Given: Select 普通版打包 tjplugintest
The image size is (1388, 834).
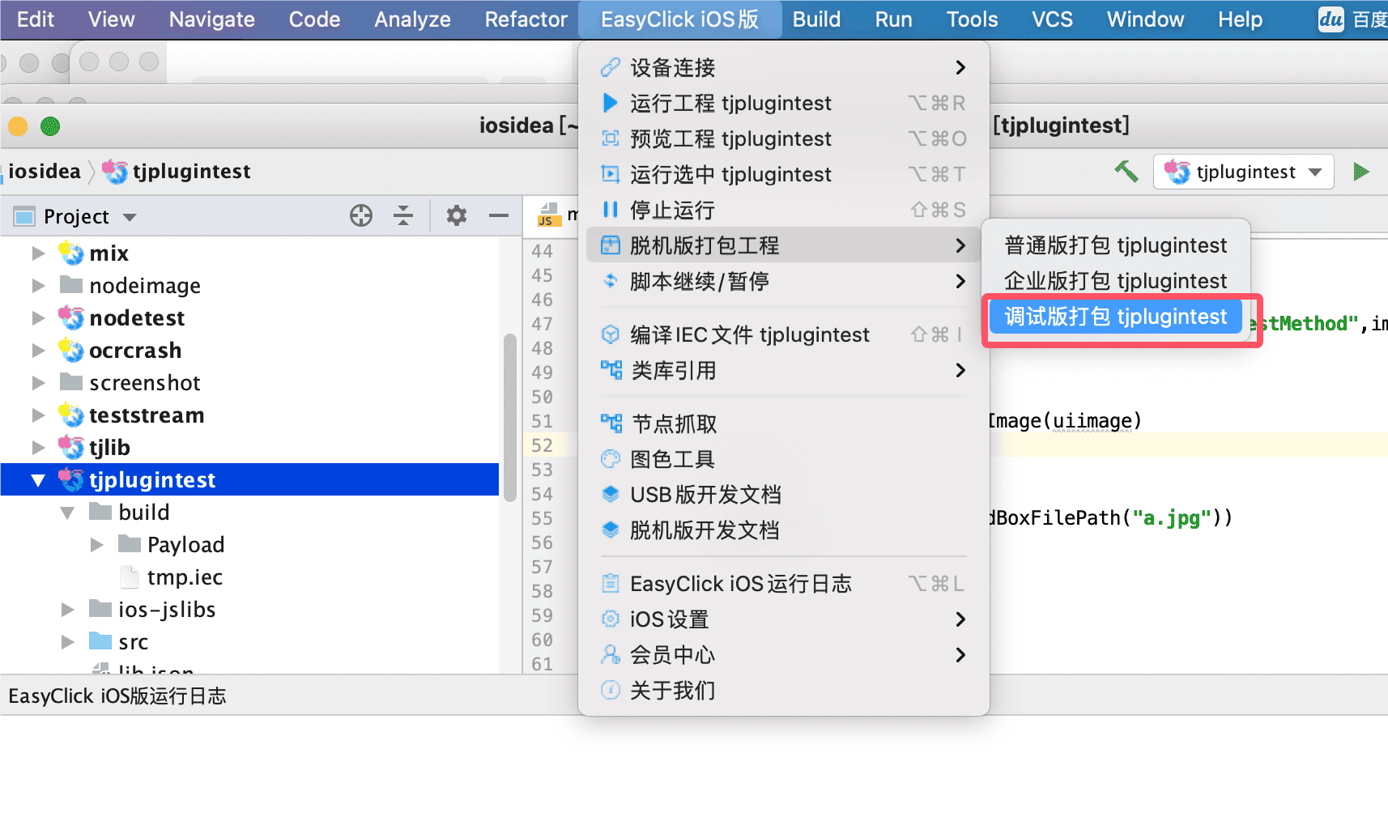Looking at the screenshot, I should [x=1116, y=245].
